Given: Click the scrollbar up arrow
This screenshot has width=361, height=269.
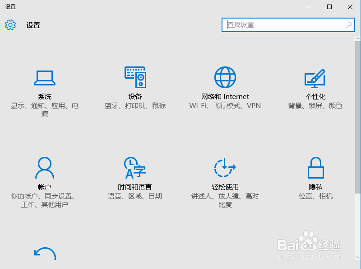Looking at the screenshot, I should [358, 38].
